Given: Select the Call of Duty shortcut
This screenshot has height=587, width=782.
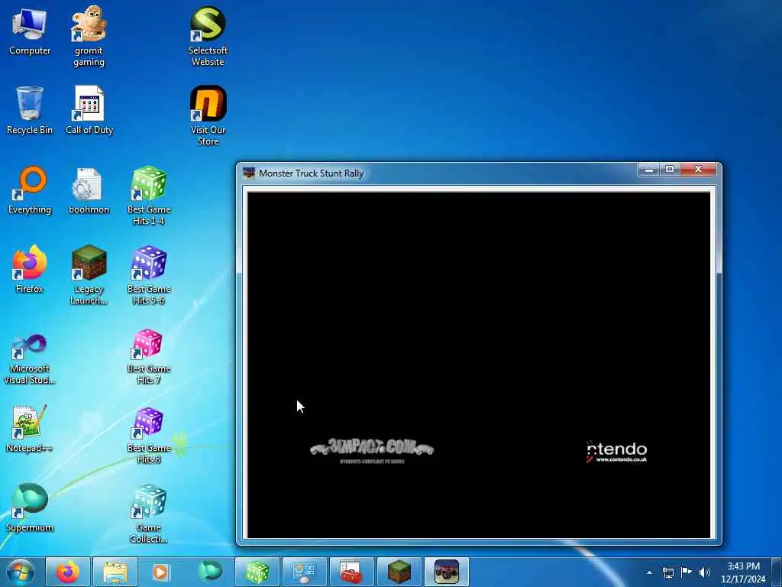Looking at the screenshot, I should [x=89, y=110].
